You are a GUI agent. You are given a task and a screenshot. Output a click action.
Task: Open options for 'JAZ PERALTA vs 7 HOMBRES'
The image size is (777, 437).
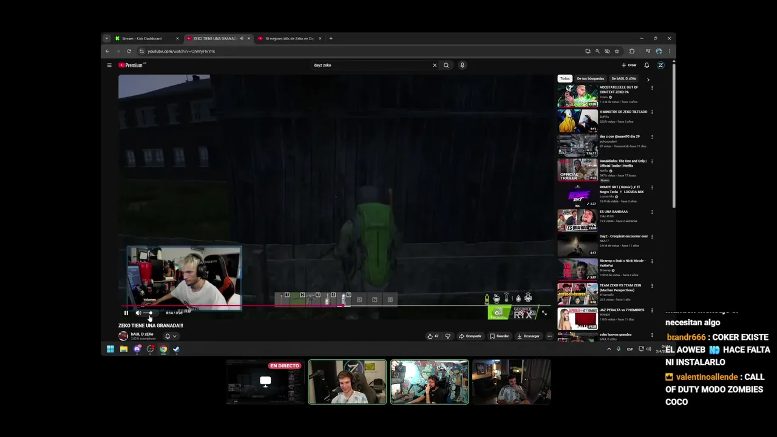pyautogui.click(x=652, y=311)
